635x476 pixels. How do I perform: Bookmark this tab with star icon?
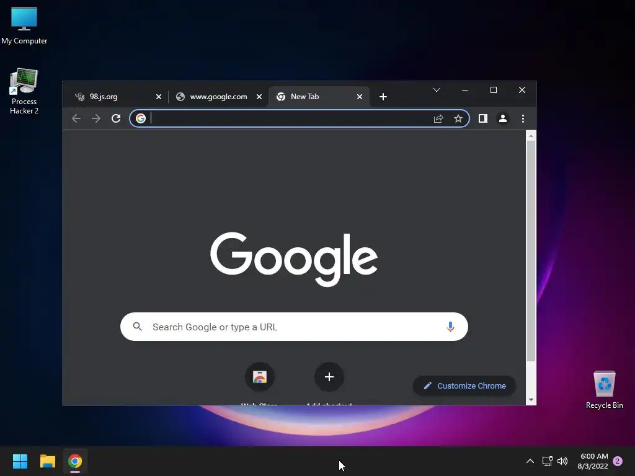point(458,118)
